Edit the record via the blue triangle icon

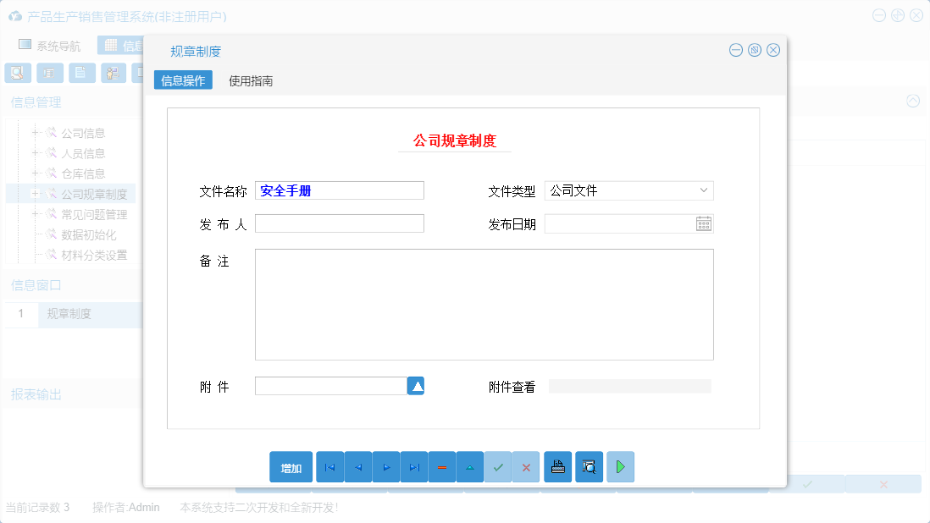pos(469,466)
